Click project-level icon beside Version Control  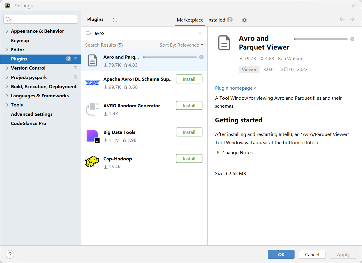(x=75, y=68)
